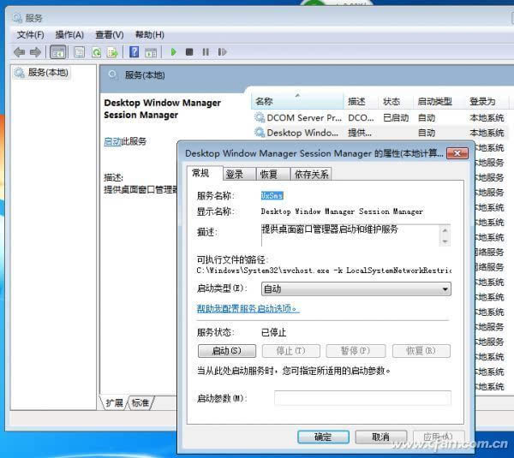Click the Back arrow in the Services toolbar

[x=20, y=52]
